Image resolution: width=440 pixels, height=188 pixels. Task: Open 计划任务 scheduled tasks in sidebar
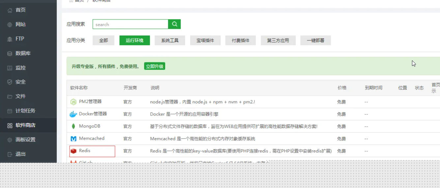(25, 111)
